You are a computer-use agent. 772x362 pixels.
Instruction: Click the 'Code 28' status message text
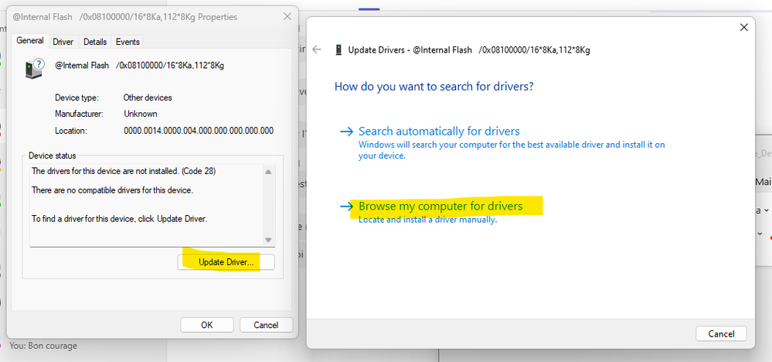tap(124, 172)
